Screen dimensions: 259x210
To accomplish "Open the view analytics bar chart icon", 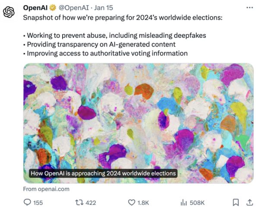I will tap(183, 202).
